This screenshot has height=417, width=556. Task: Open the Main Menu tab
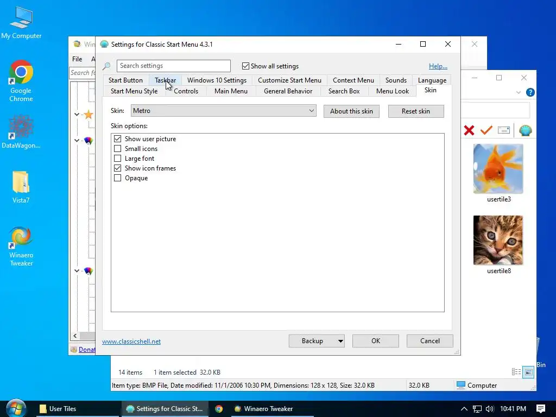pyautogui.click(x=231, y=91)
